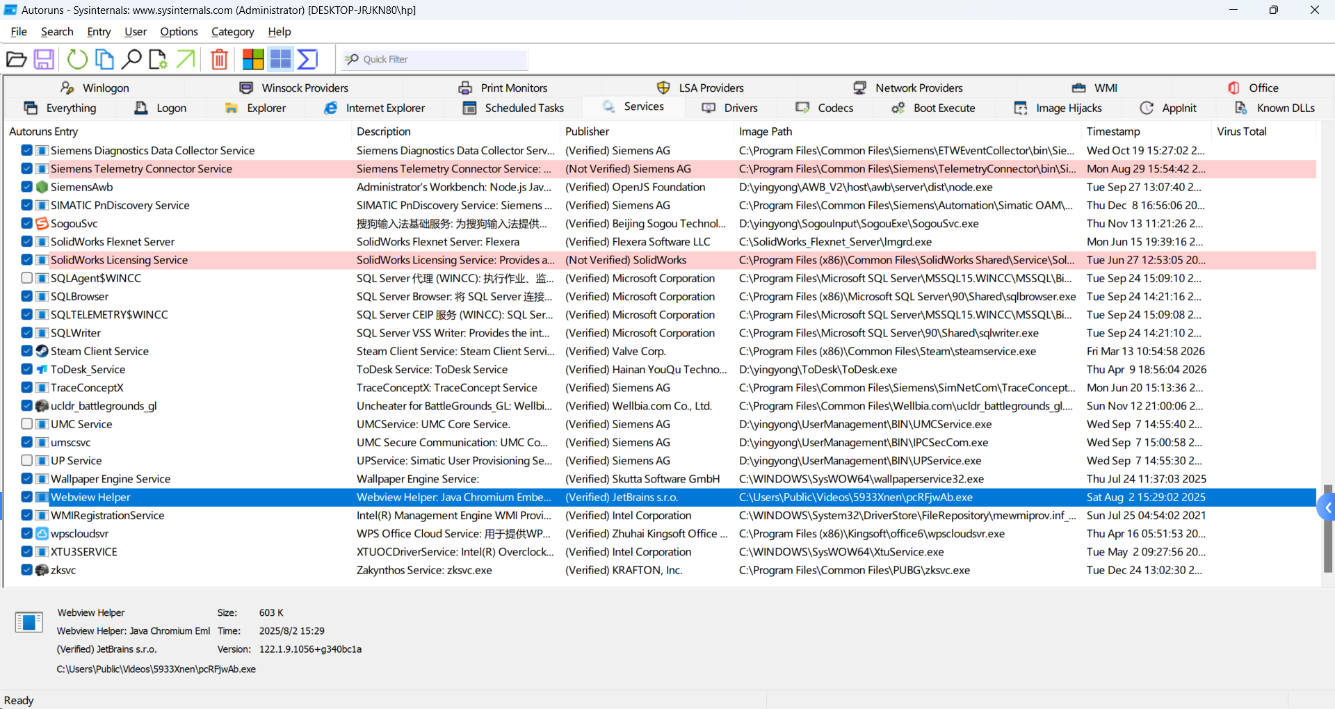Click the ToDesk_Service entry icon

(x=42, y=369)
